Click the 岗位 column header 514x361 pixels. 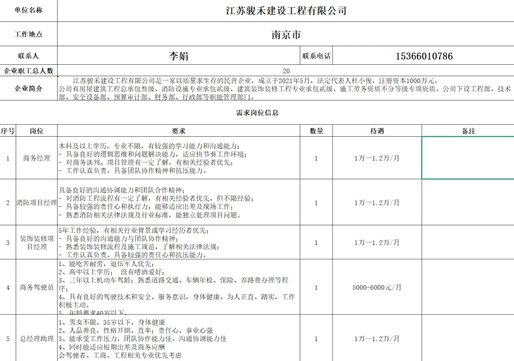[37, 131]
